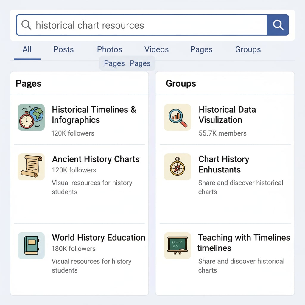
Task: Open Chart History Enhustants group
Action: (x=224, y=164)
